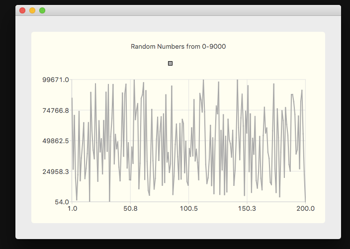The width and height of the screenshot is (350, 249).
Task: Click the y-axis label 99671.0
Action: [56, 80]
